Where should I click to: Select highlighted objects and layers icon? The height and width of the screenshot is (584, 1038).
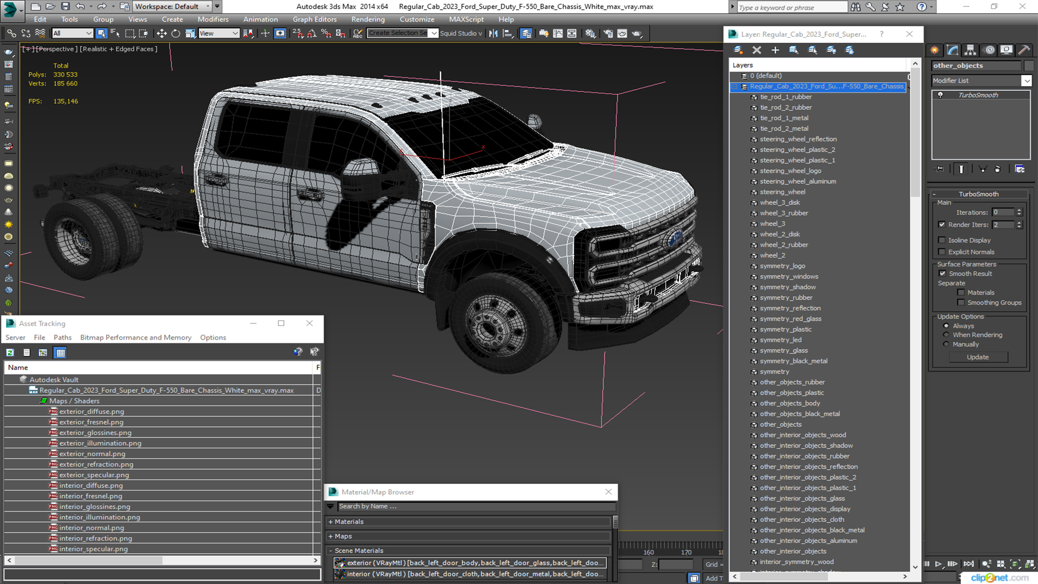(794, 50)
